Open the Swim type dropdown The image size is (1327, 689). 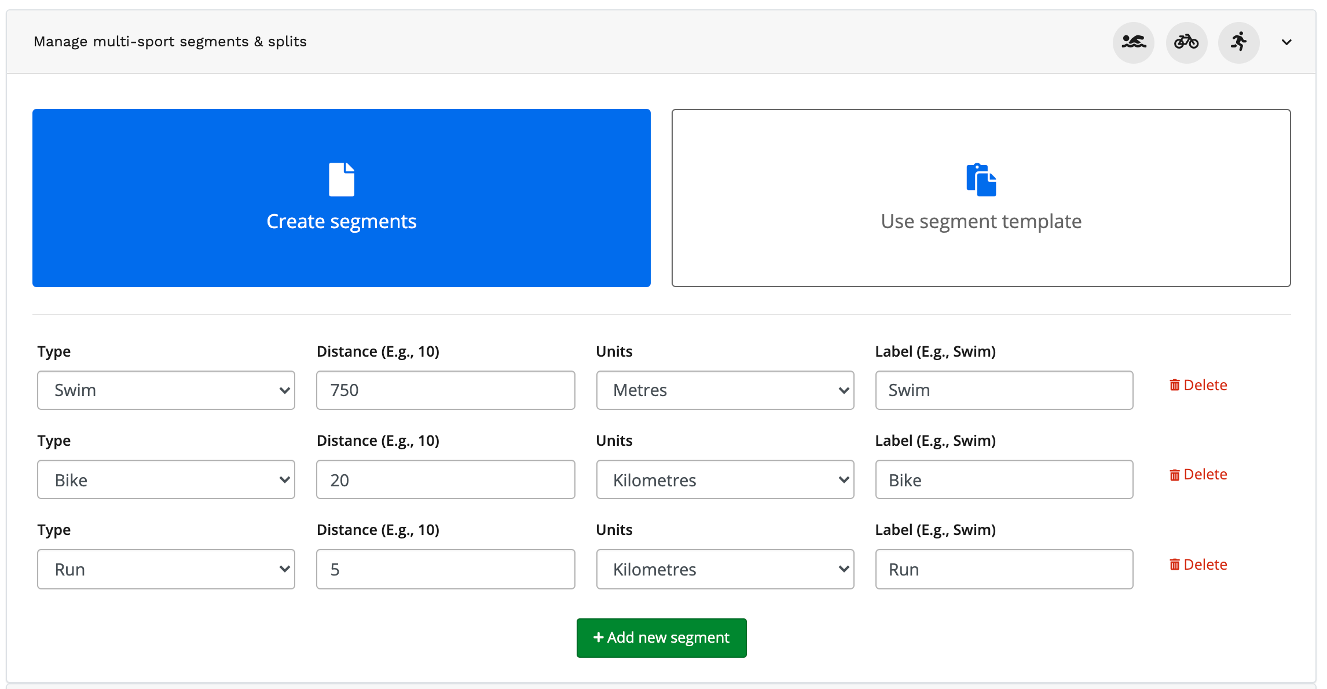(166, 390)
